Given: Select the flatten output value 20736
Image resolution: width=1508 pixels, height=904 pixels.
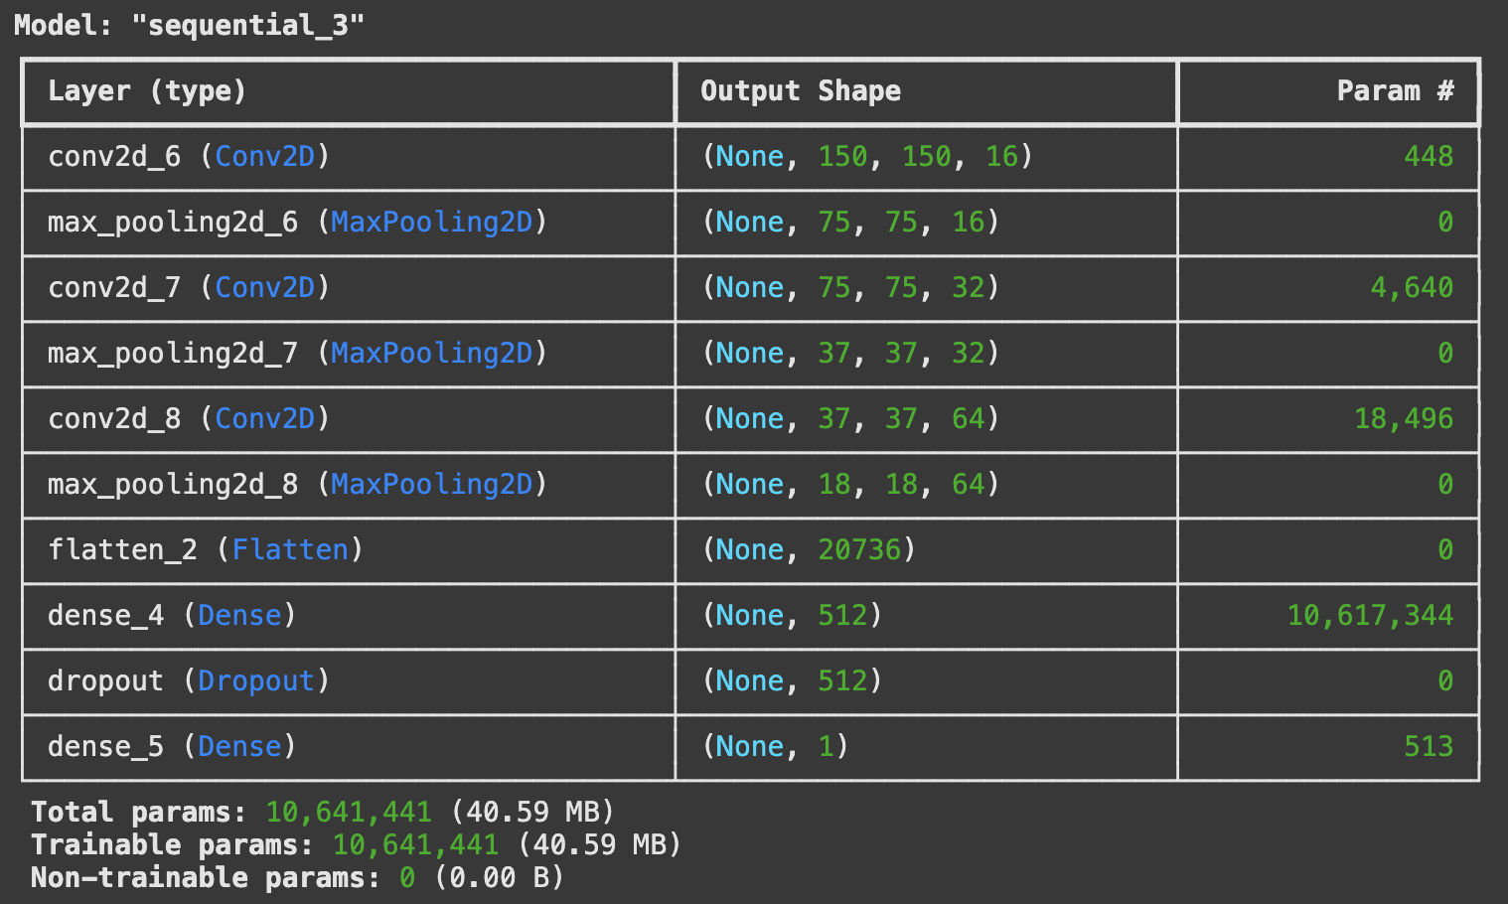Looking at the screenshot, I should click(859, 550).
